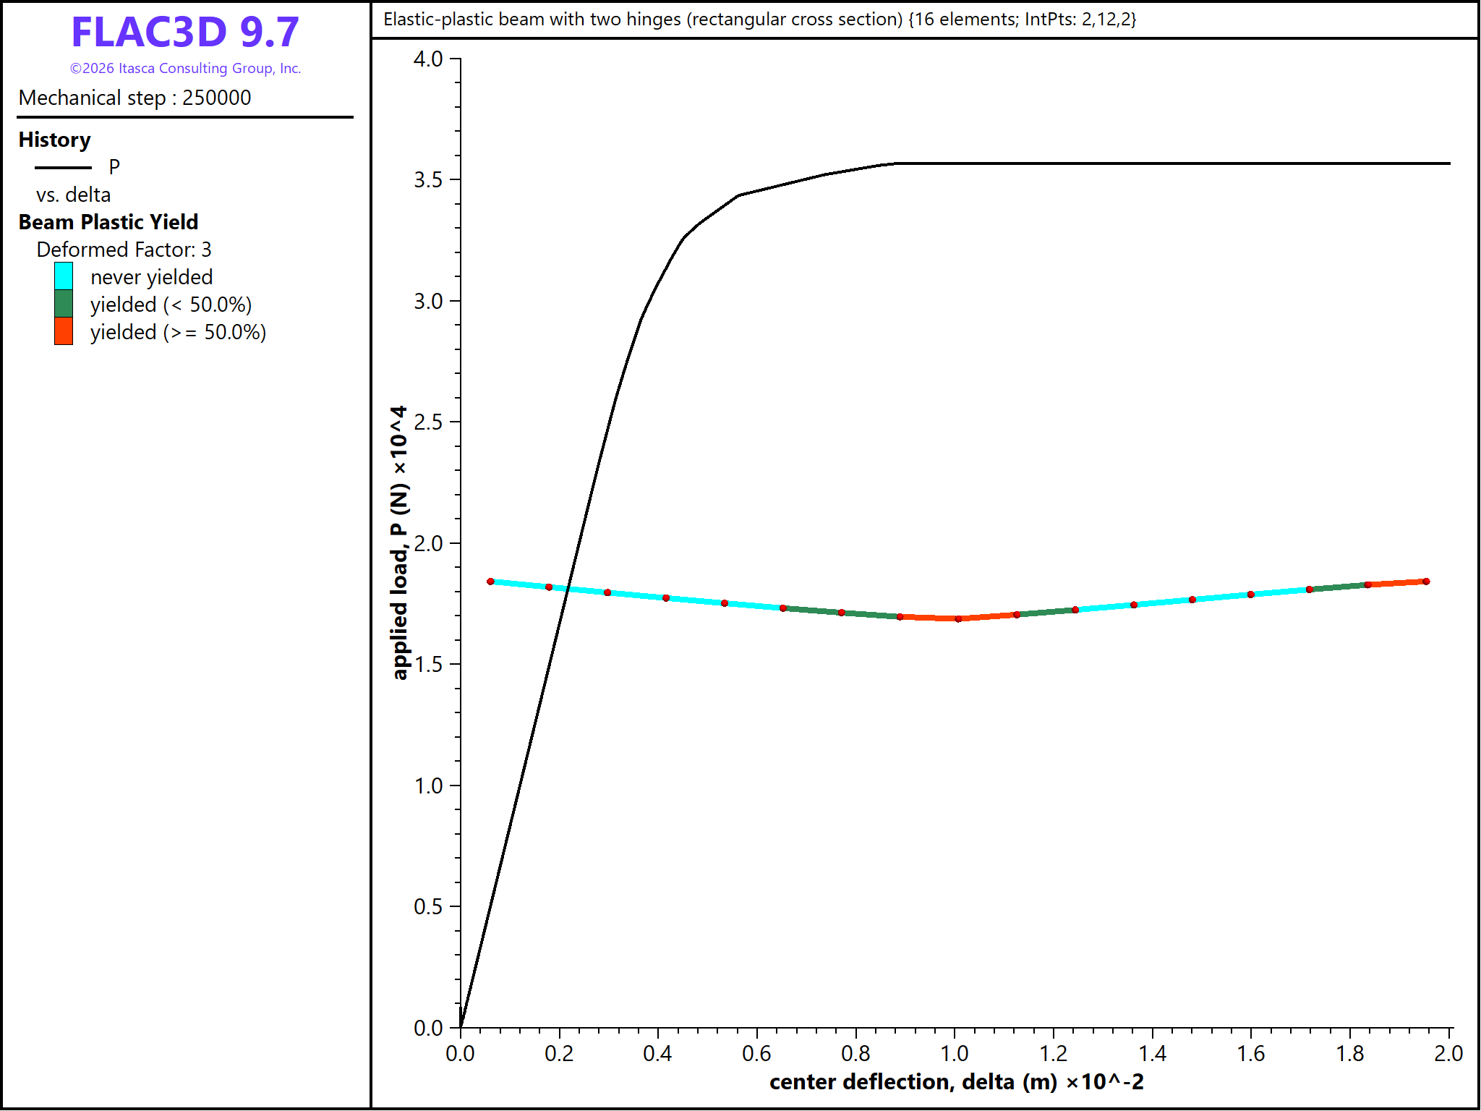Click the red node at beam center
1481x1111 pixels.
pos(958,619)
